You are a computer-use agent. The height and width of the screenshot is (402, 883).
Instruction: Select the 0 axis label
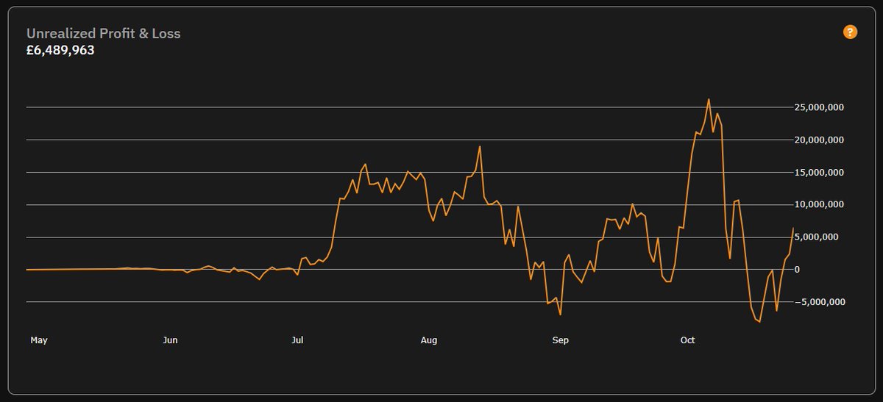point(797,270)
